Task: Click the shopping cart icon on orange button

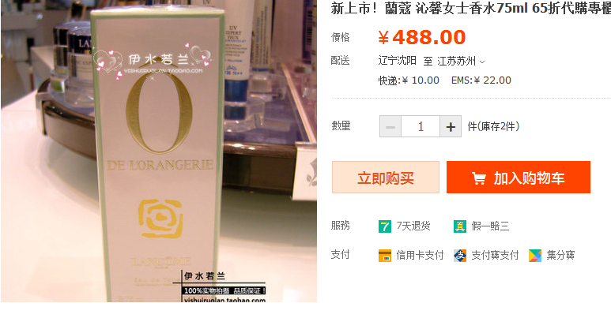Action: 478,178
